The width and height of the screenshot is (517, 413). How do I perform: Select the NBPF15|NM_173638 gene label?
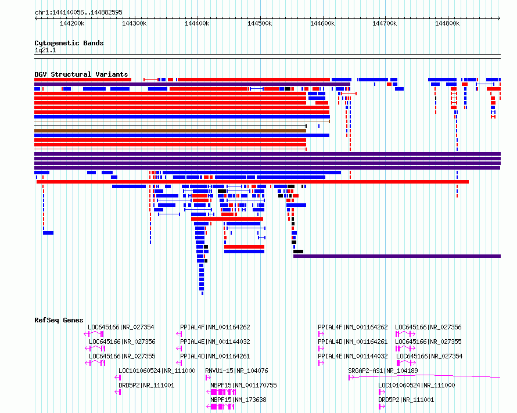tap(238, 400)
